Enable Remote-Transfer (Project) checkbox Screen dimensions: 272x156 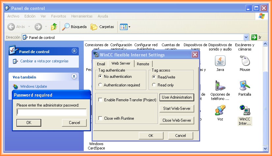coord(100,100)
